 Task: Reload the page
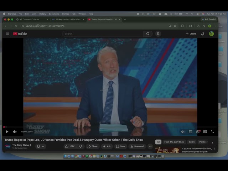(x=16, y=26)
